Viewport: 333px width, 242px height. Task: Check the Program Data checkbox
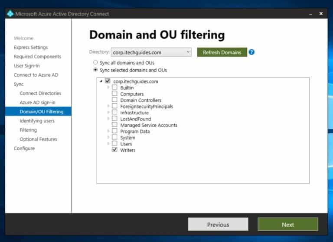(114, 131)
